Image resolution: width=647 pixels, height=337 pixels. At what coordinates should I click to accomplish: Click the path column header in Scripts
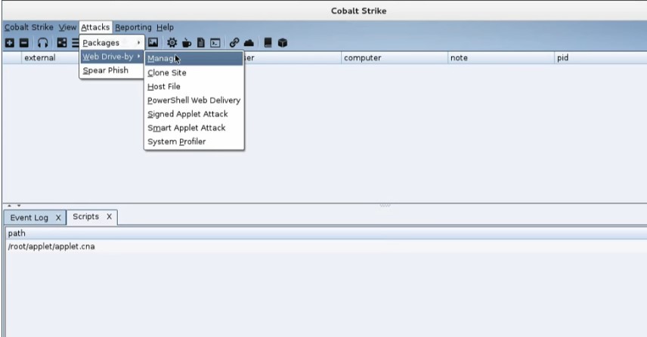(x=326, y=233)
